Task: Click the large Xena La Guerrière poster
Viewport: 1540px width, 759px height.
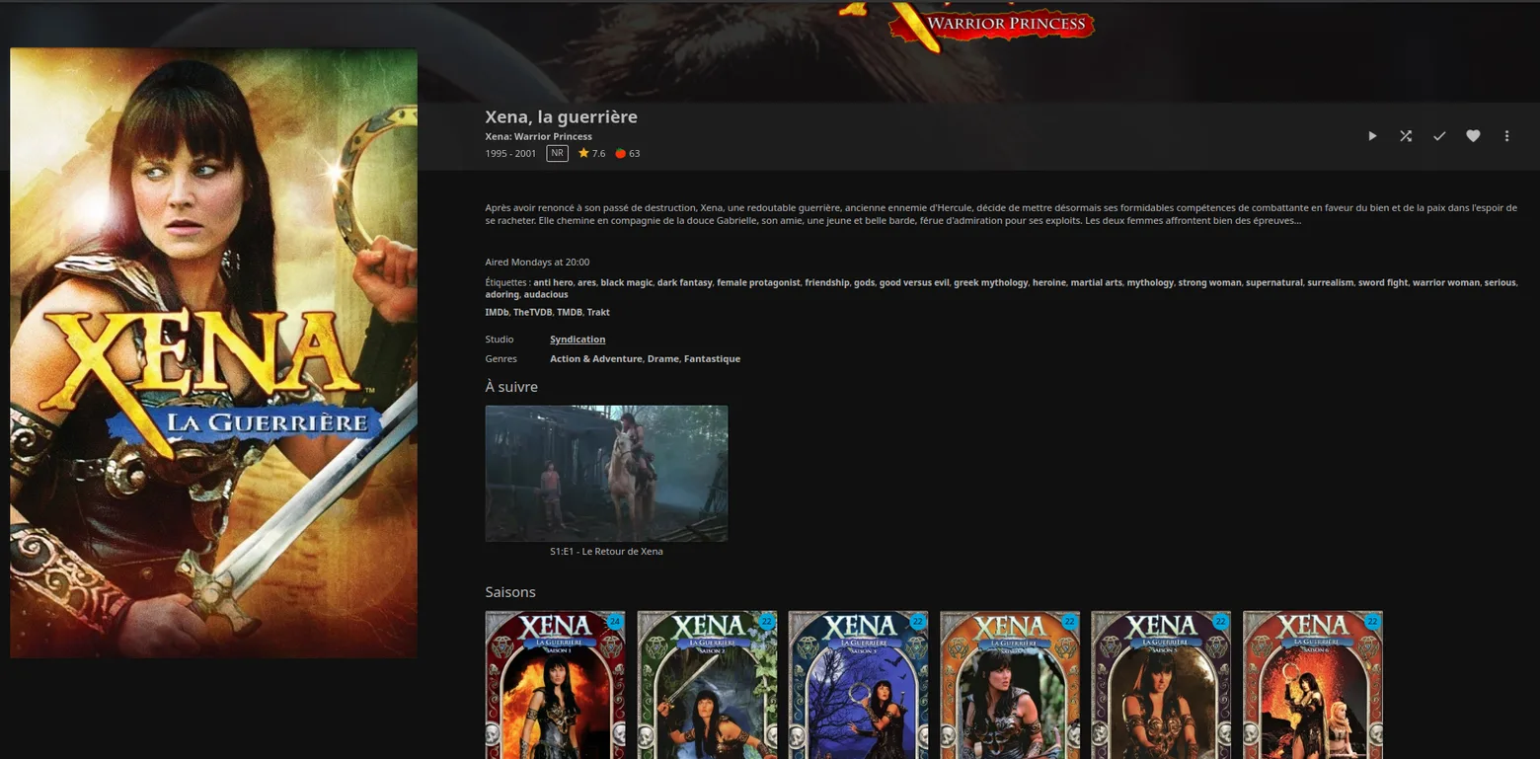Action: (x=213, y=353)
